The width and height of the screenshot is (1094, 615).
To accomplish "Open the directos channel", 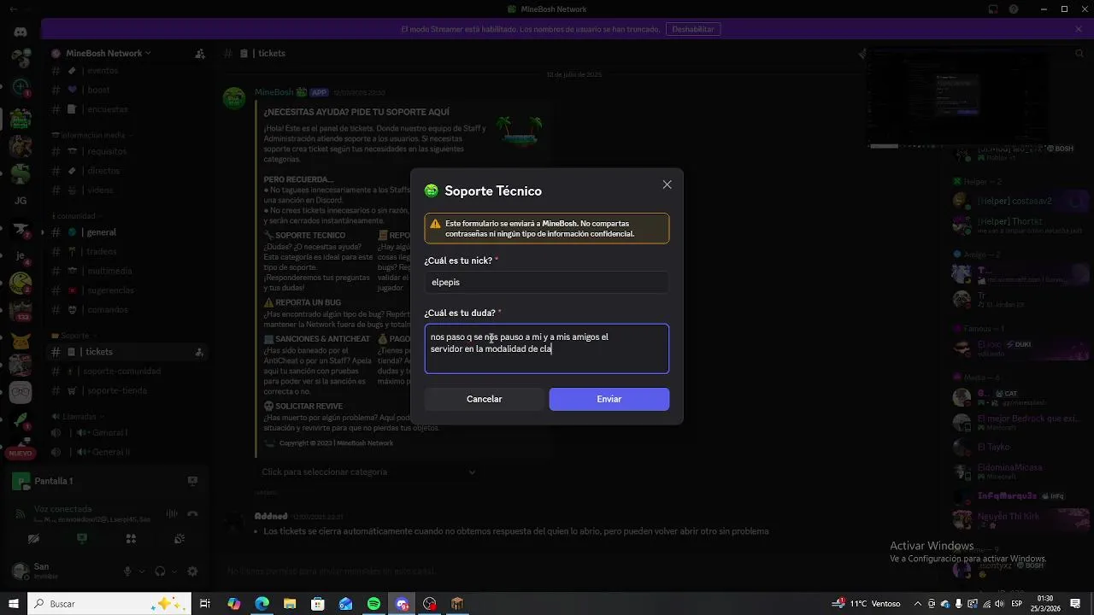I will 128,171.
